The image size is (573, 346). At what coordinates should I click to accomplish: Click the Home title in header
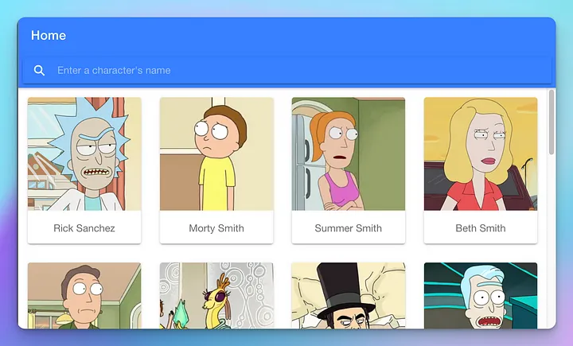point(49,36)
